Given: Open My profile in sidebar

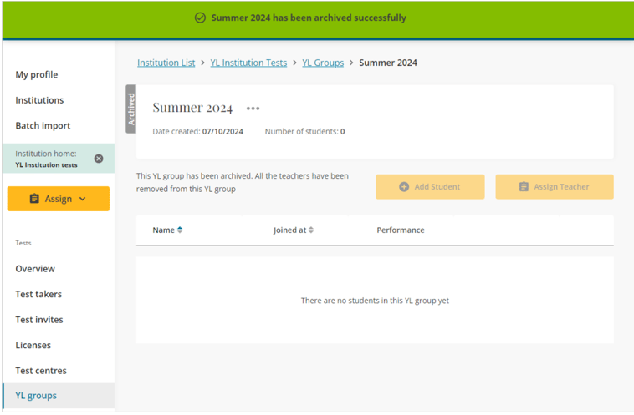Looking at the screenshot, I should (37, 74).
